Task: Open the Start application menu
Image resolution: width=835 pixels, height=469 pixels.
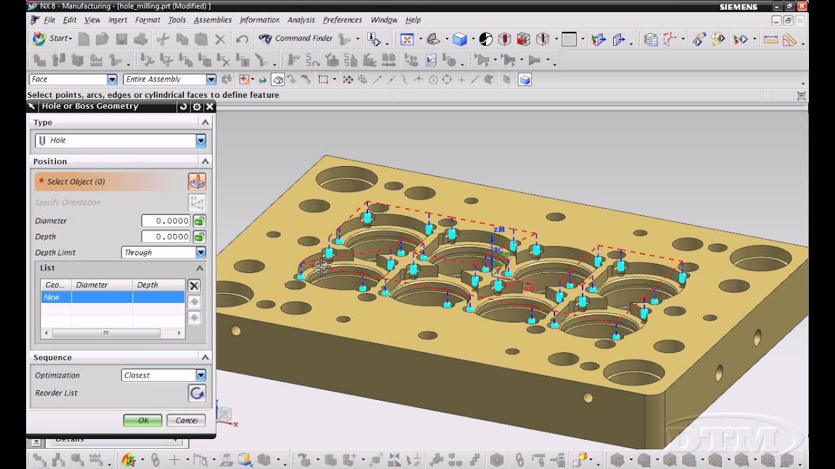Action: 52,38
